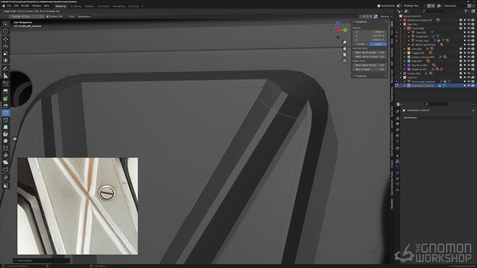Switch to Scripting workspace tab
477x268 pixels.
(133, 6)
